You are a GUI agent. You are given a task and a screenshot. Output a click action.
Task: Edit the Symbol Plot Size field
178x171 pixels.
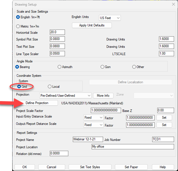coord(57,39)
